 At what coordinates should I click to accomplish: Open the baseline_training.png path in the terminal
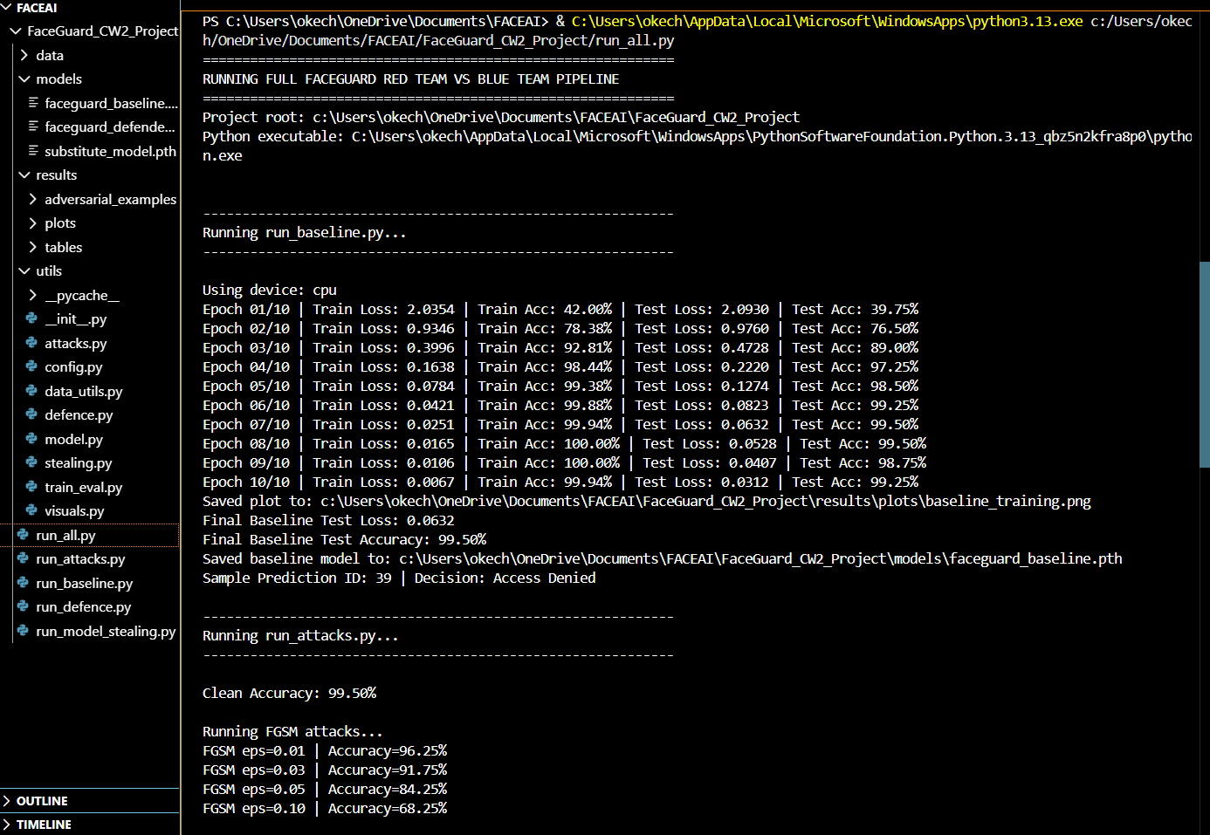(705, 502)
